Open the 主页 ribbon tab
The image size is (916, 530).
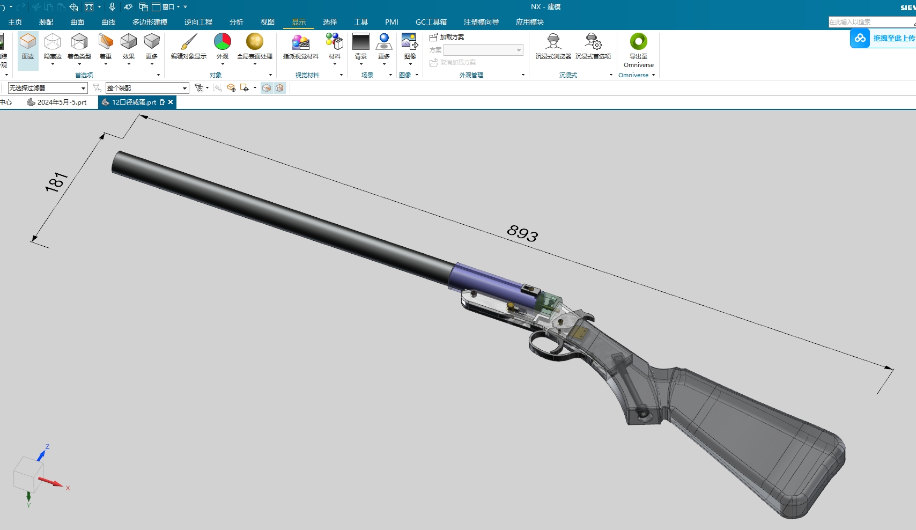pyautogui.click(x=15, y=22)
